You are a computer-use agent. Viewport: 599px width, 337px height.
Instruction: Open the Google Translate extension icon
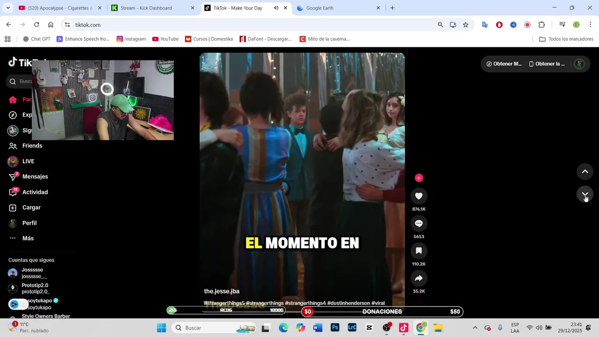[x=485, y=25]
